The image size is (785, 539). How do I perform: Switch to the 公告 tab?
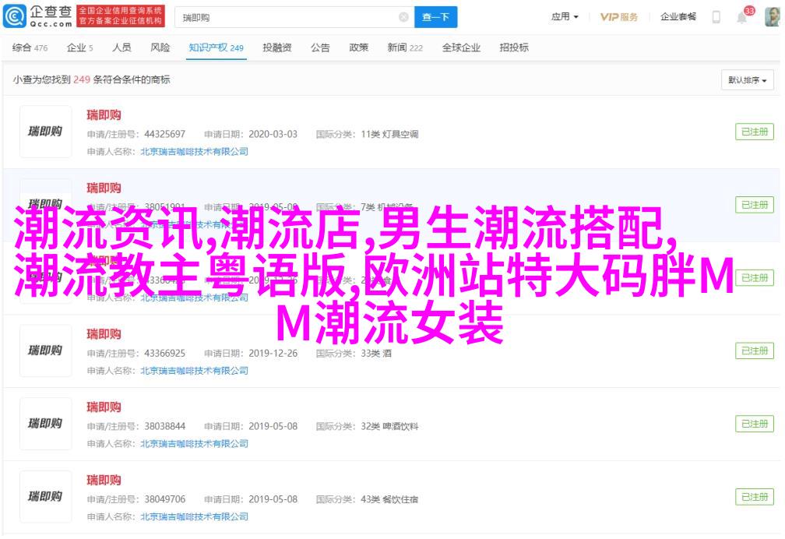click(x=320, y=48)
